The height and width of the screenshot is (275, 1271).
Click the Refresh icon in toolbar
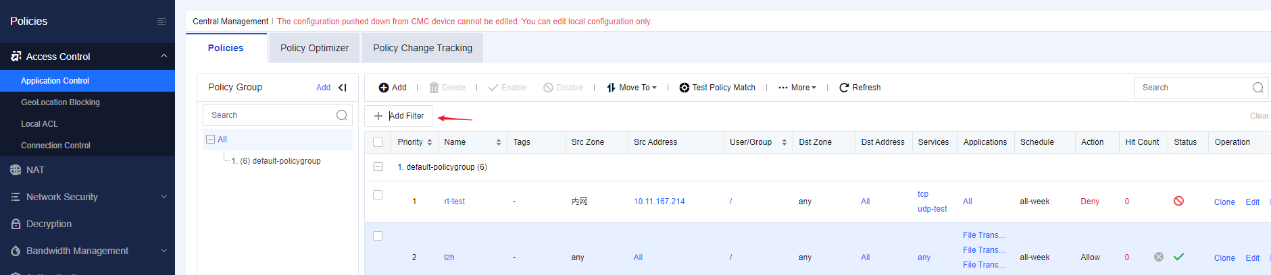pos(844,88)
